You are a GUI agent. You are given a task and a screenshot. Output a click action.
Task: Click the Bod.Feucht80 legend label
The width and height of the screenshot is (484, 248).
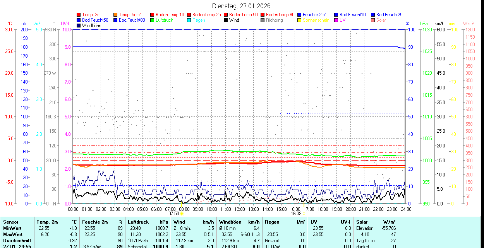[x=132, y=20]
